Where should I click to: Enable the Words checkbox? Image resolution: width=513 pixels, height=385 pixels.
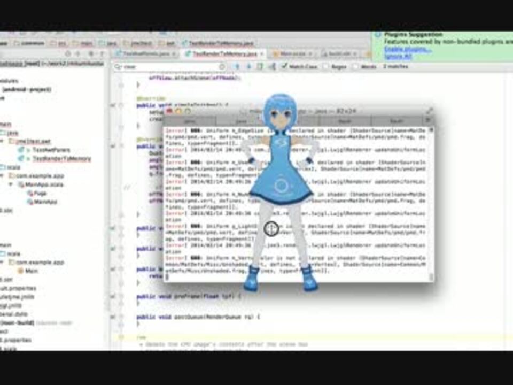click(x=356, y=66)
